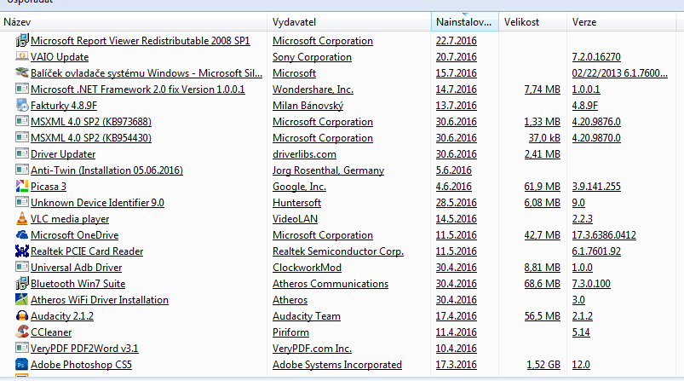Select Driver Updater program name
684x381 pixels.
[x=63, y=154]
